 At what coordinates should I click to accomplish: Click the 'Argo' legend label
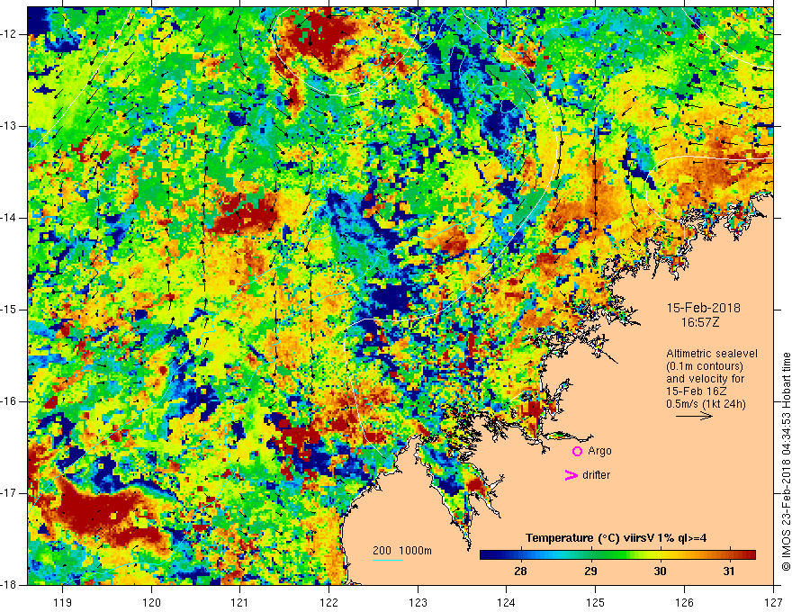click(599, 451)
